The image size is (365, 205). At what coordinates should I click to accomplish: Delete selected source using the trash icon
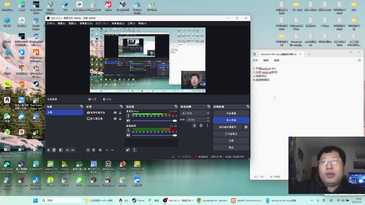coord(94,150)
